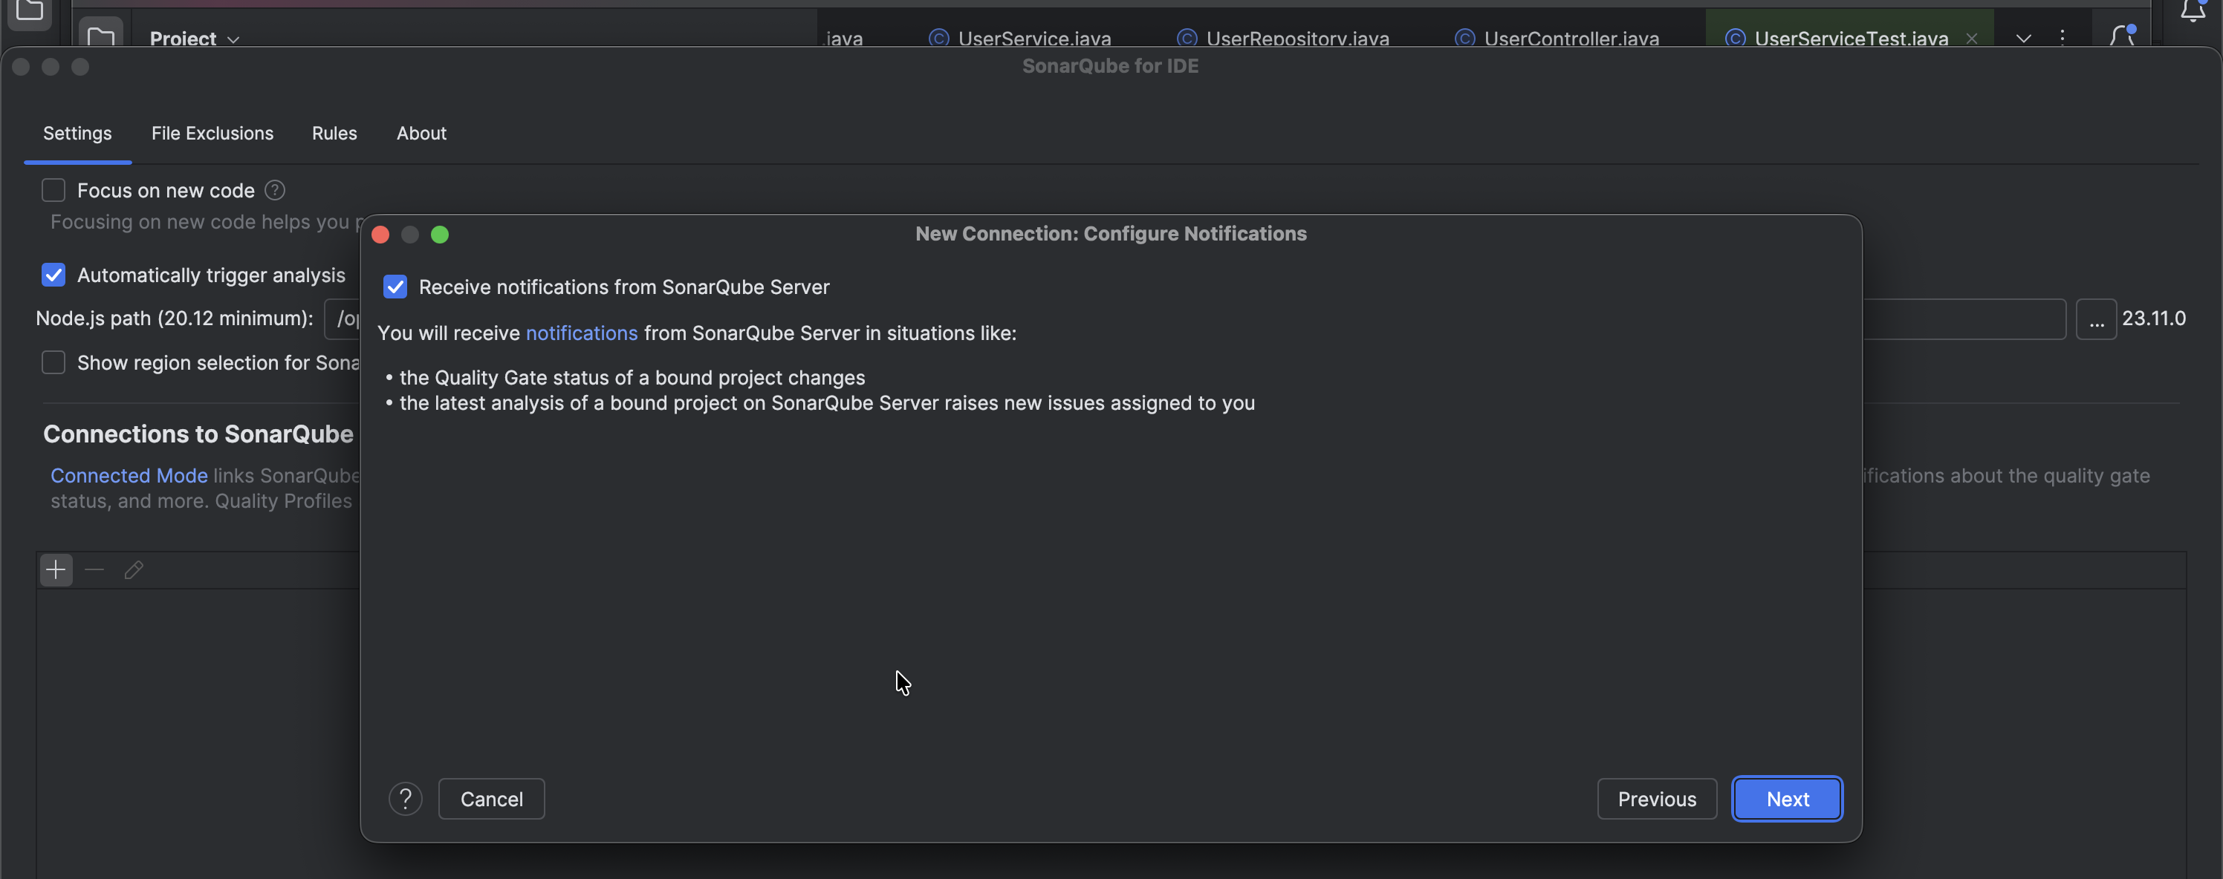Click the notifications bell icon
The image size is (2223, 879).
point(2192,10)
